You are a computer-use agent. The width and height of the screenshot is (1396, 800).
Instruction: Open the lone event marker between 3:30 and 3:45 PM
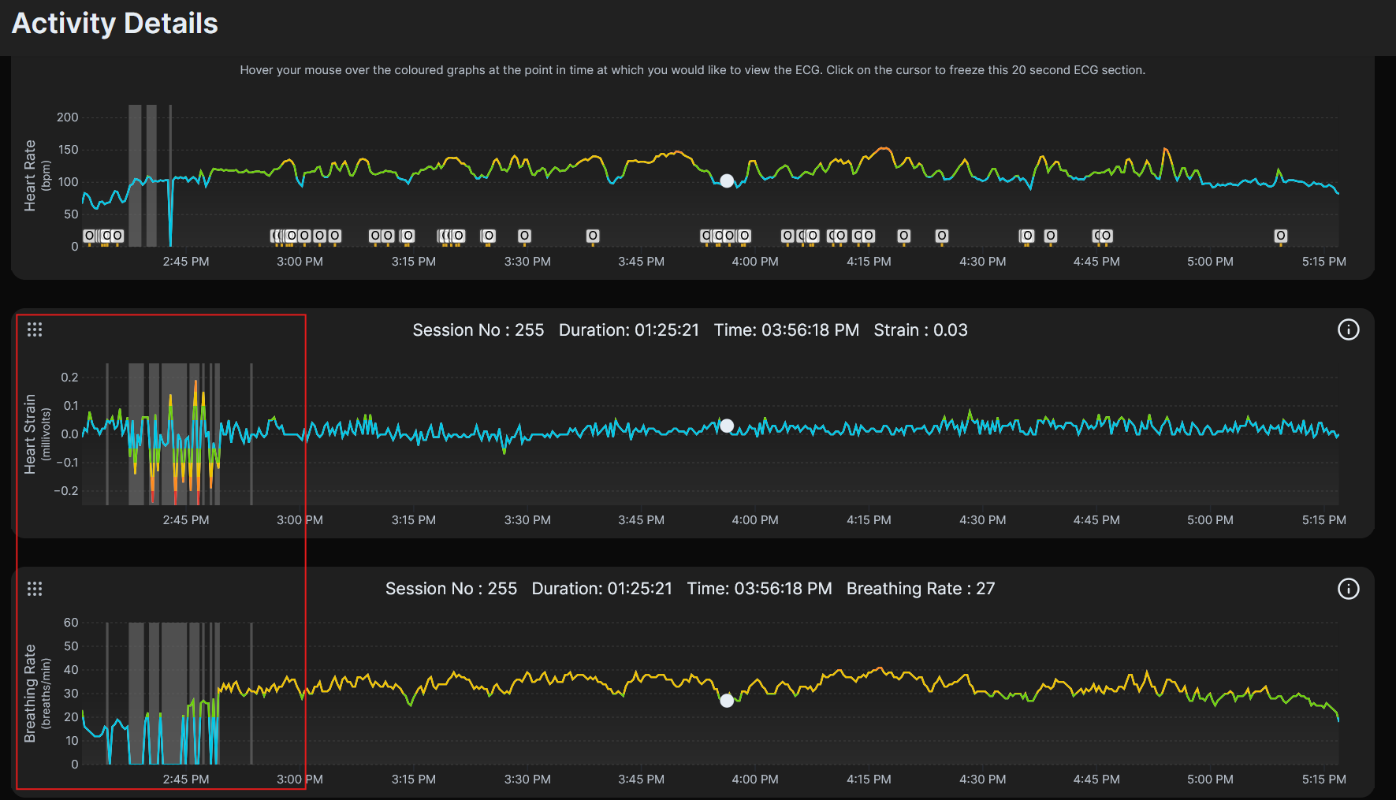tap(593, 236)
